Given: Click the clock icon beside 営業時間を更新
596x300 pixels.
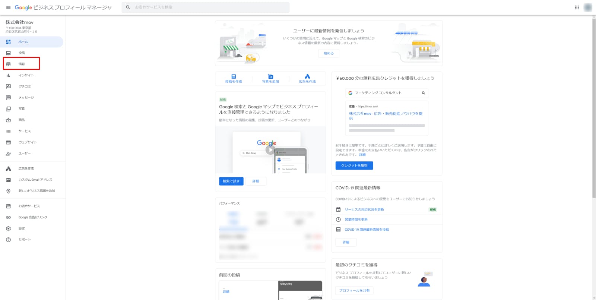Looking at the screenshot, I should pyautogui.click(x=338, y=220).
